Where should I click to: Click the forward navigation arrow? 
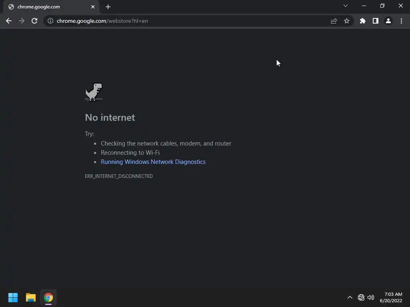pos(22,21)
